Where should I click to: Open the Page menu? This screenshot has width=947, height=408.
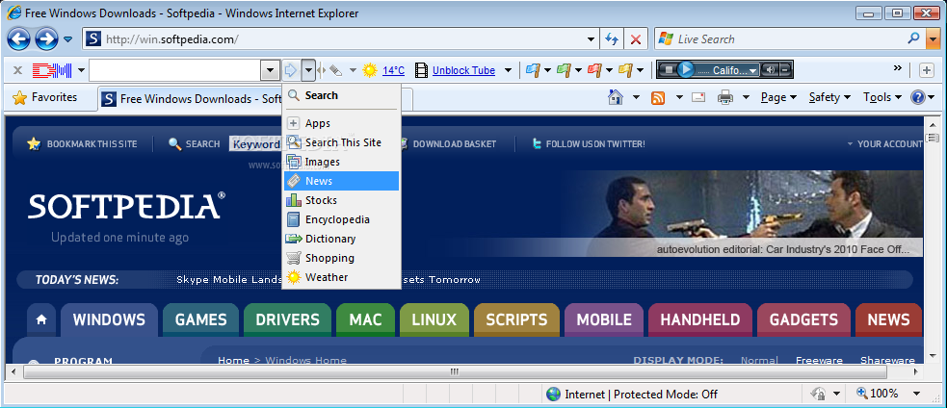tap(779, 97)
